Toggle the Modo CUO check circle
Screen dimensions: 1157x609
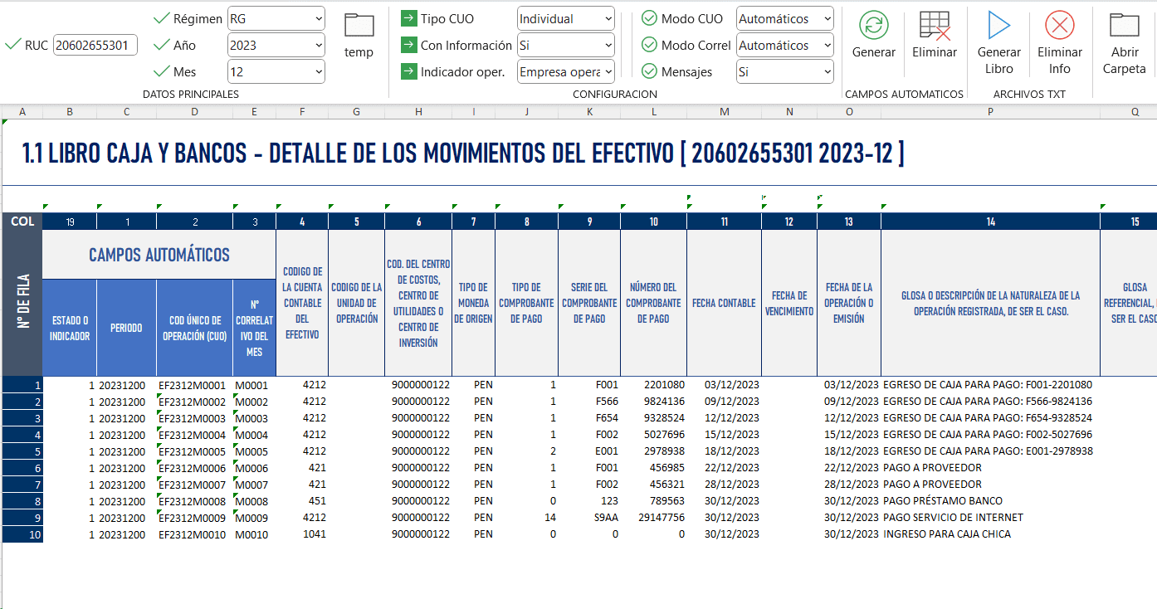649,18
